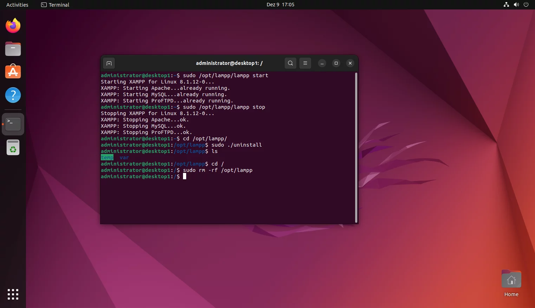Click the 'XAMPP: Starting MySQL...already running.' line

[164, 94]
